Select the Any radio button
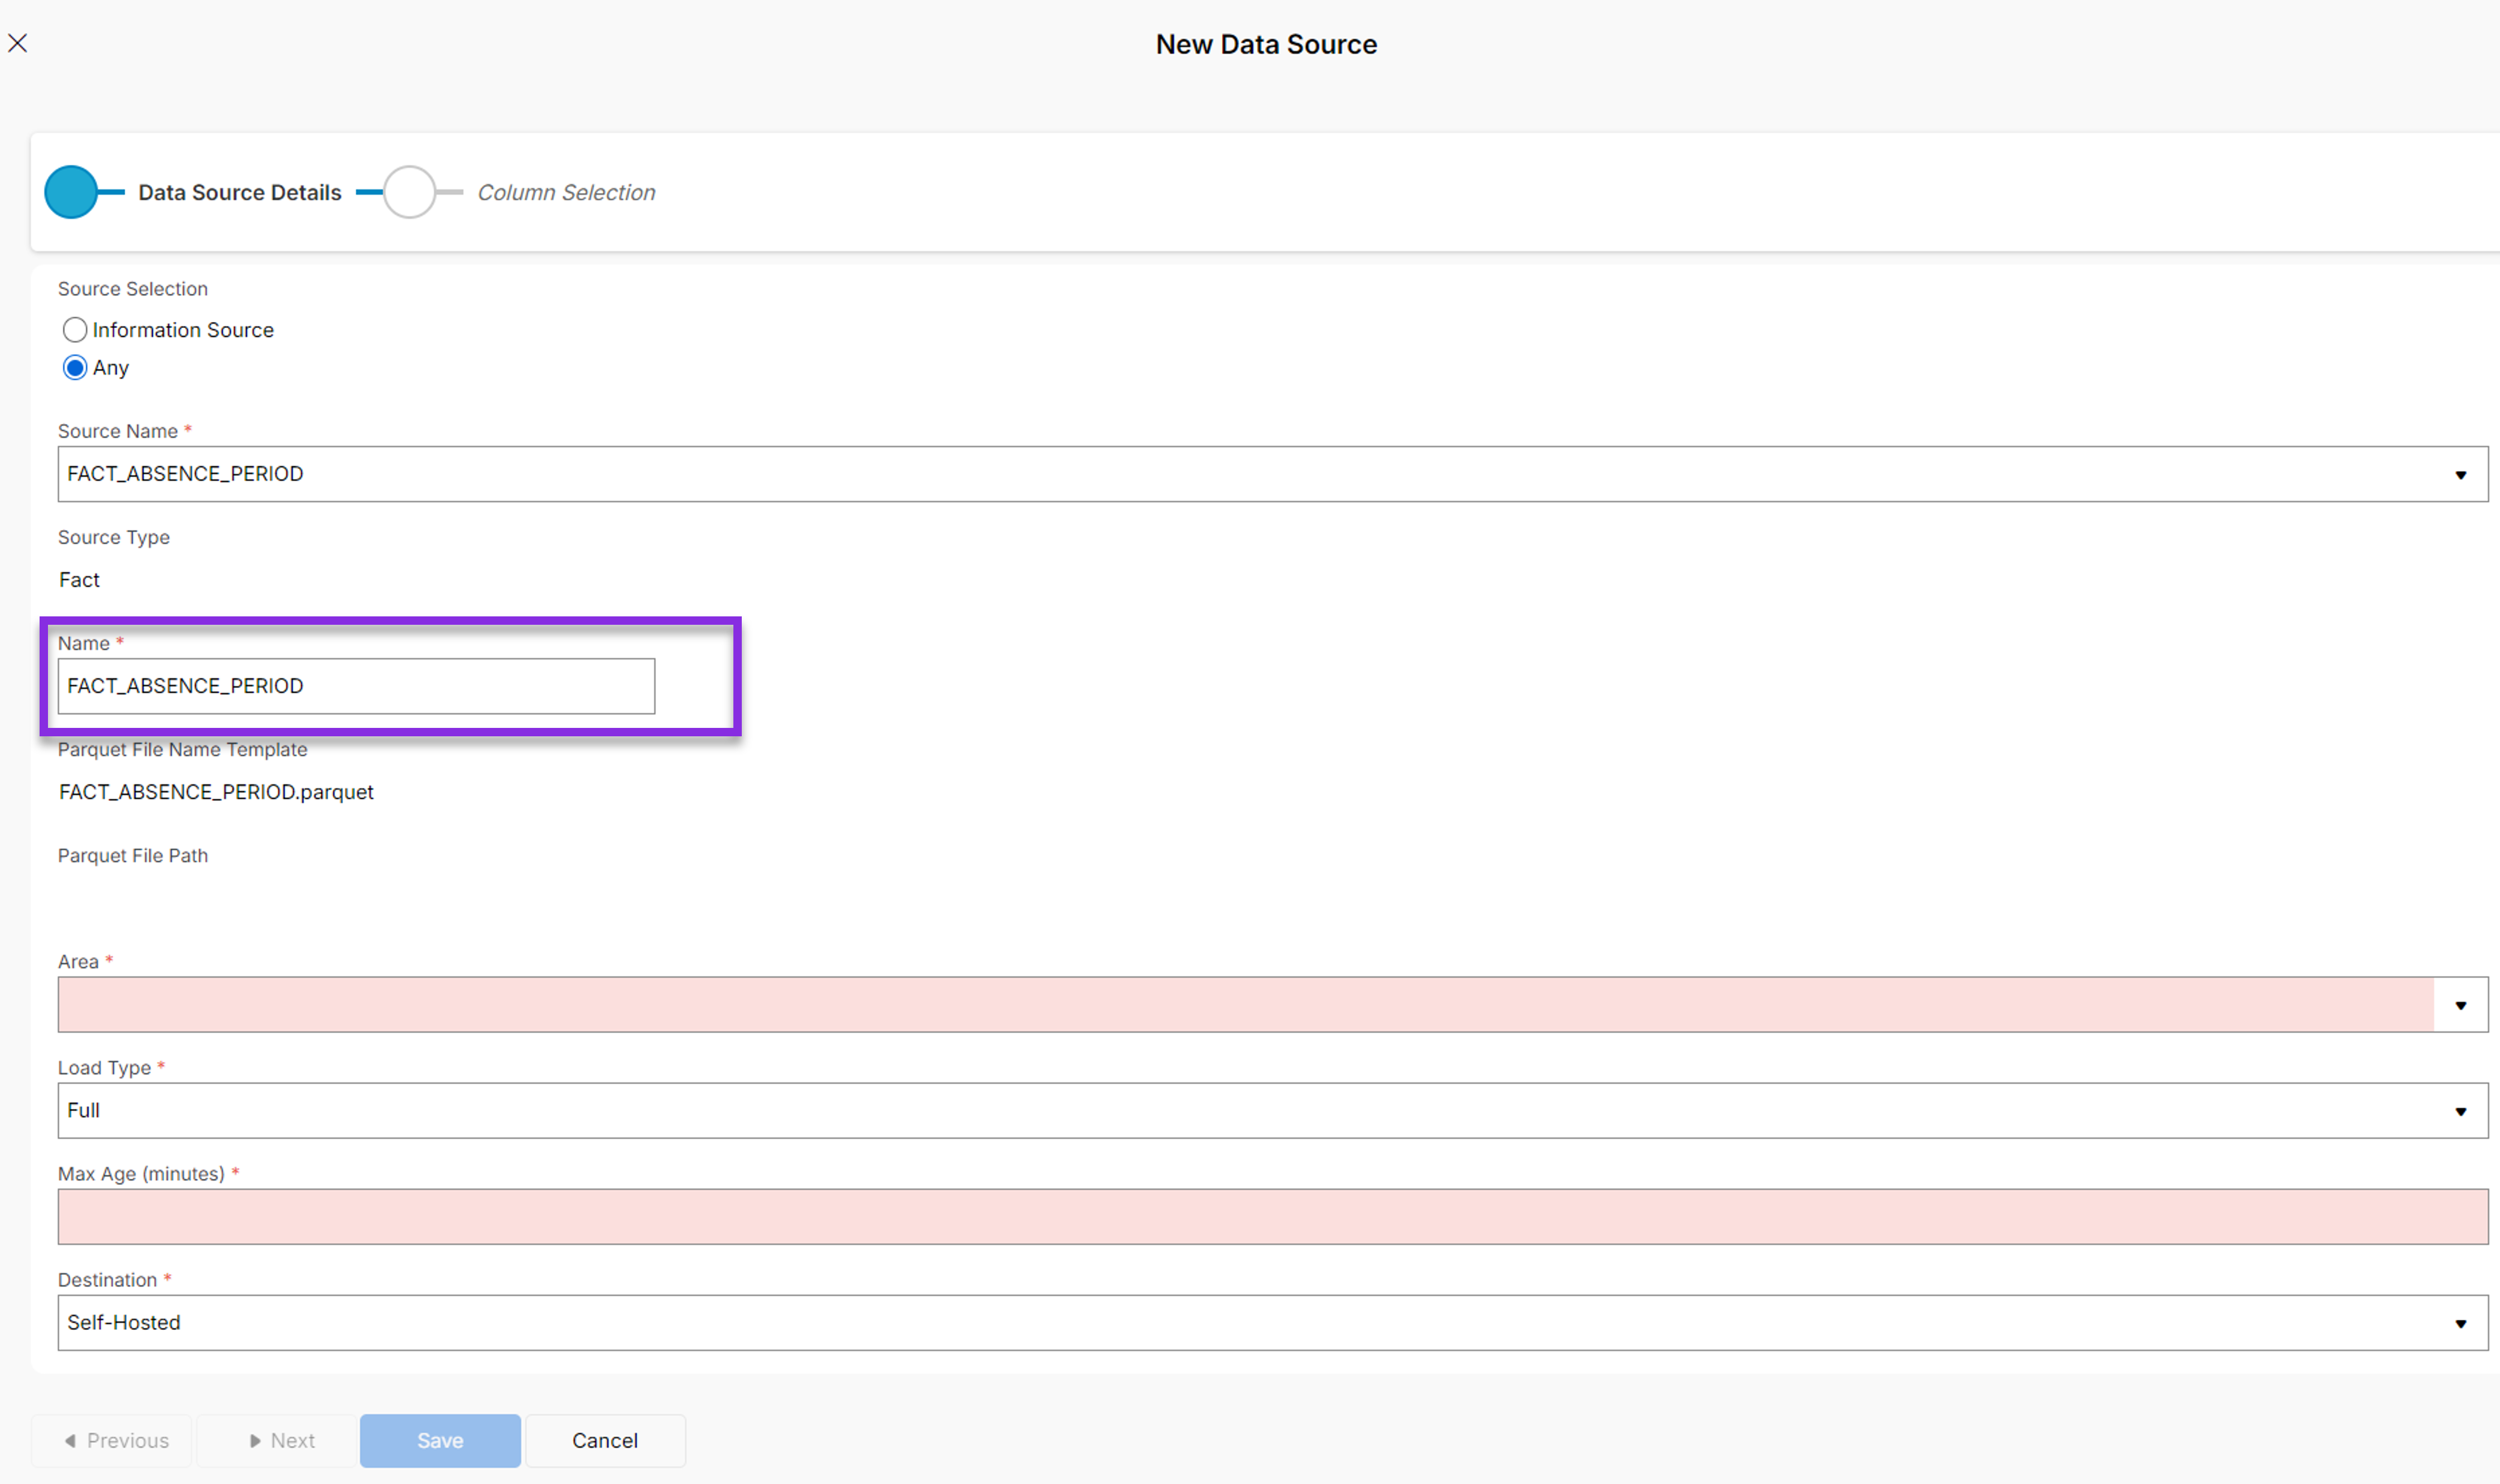This screenshot has height=1484, width=2500. [x=75, y=368]
